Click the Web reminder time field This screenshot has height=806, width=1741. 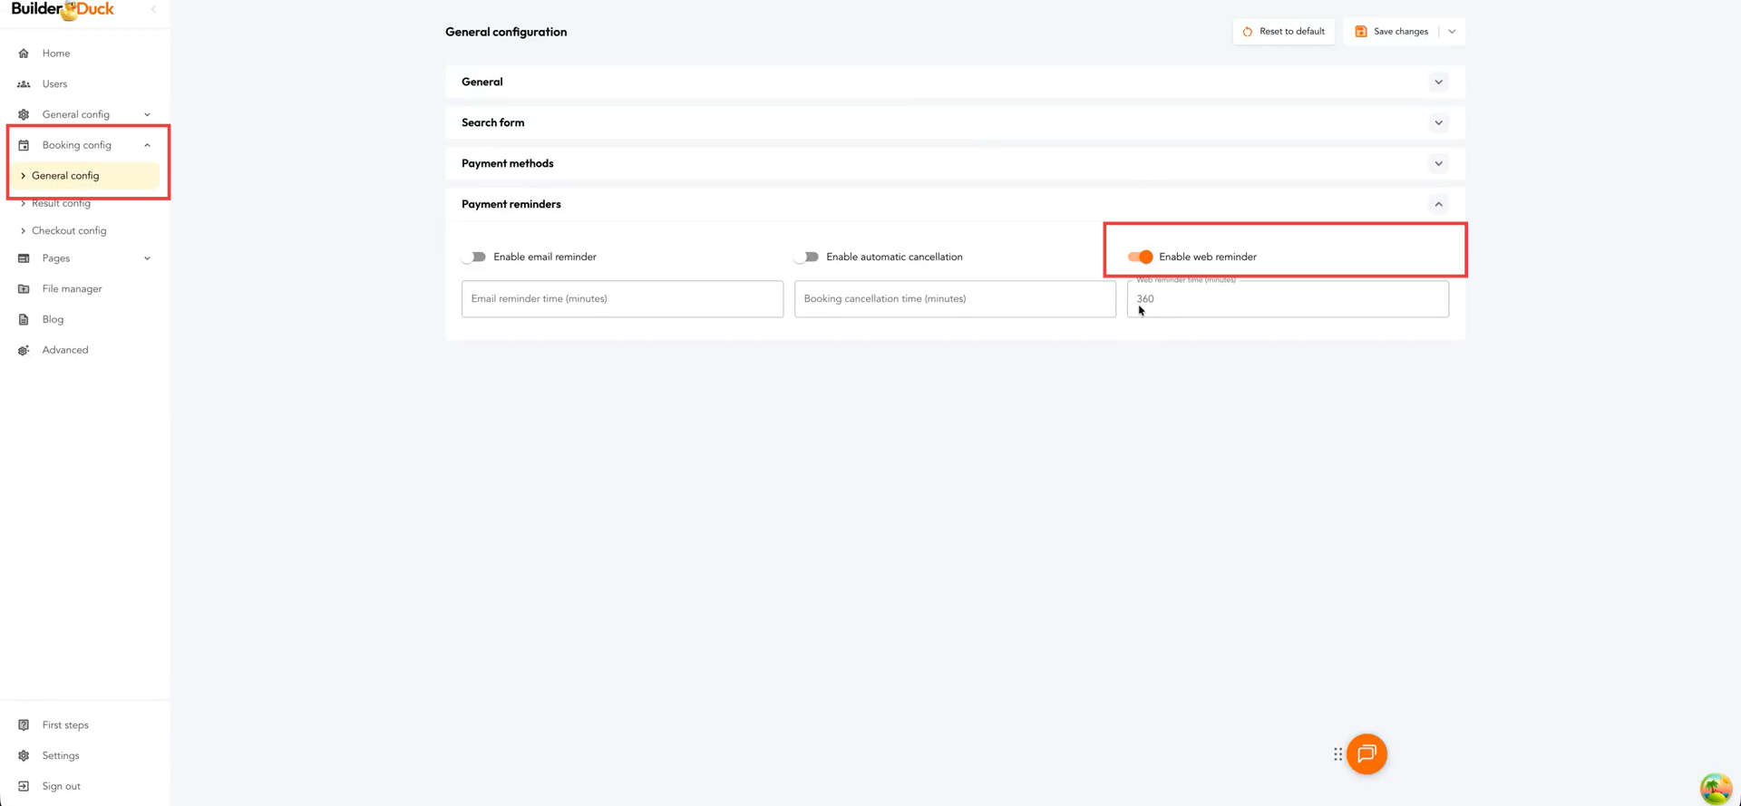coord(1287,299)
